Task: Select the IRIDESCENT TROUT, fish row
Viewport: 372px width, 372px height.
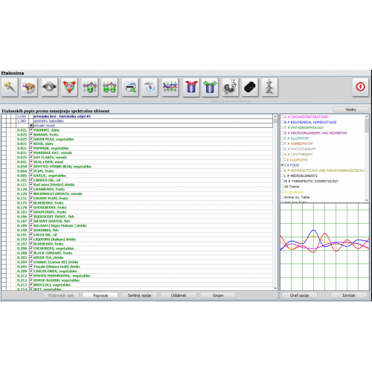Action: pyautogui.click(x=137, y=217)
